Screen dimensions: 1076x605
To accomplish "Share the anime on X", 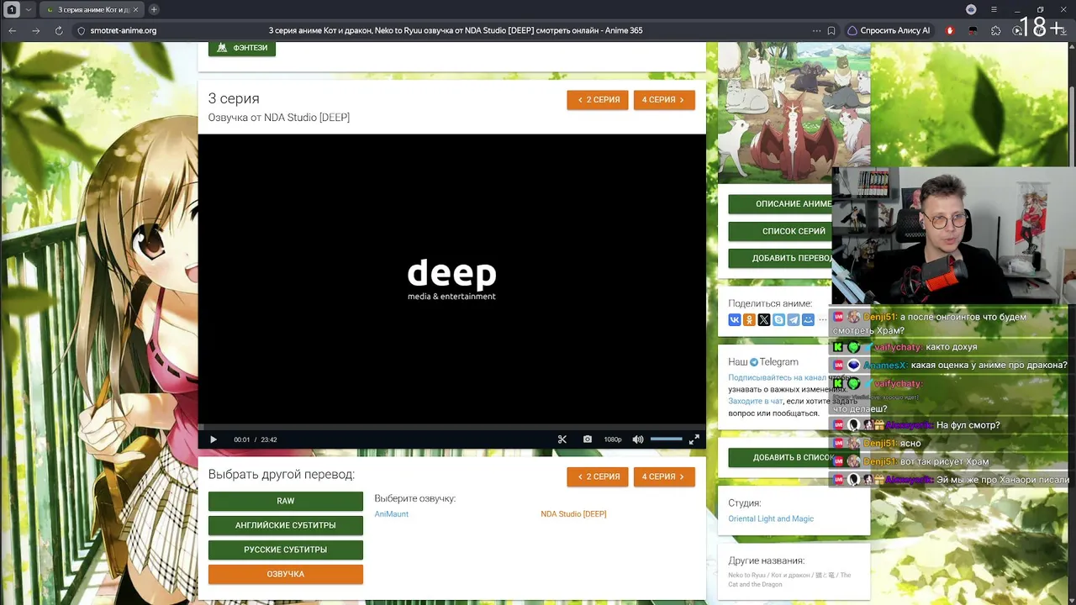I will coord(764,320).
